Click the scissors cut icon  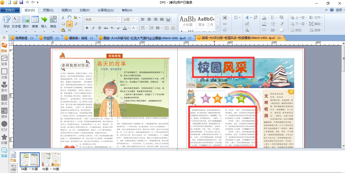tap(63, 17)
